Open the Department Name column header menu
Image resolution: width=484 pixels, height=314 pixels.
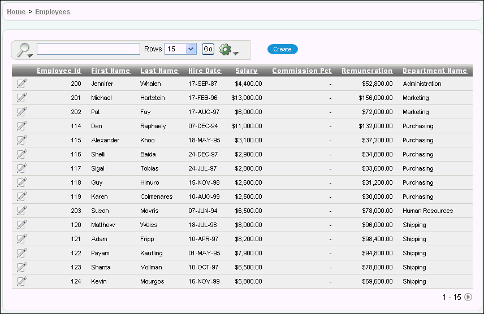(434, 71)
